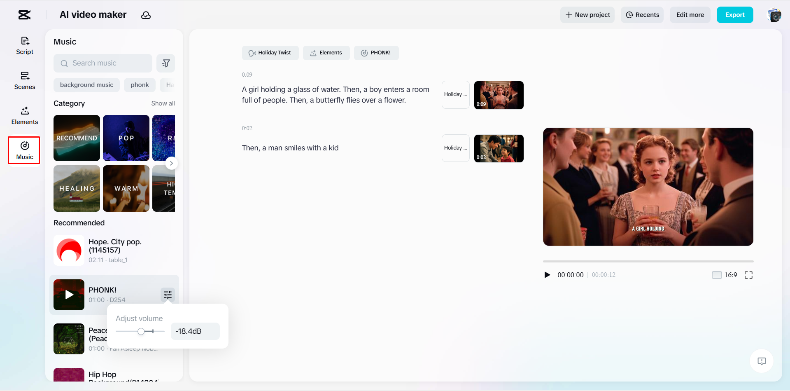
Task: Play the PHONK! track preview
Action: pos(69,295)
